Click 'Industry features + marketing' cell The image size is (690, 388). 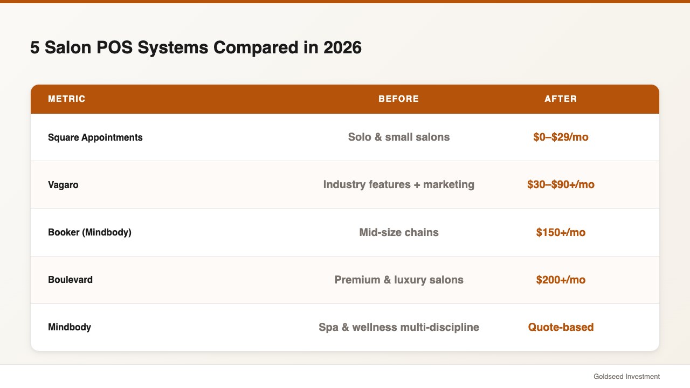399,184
